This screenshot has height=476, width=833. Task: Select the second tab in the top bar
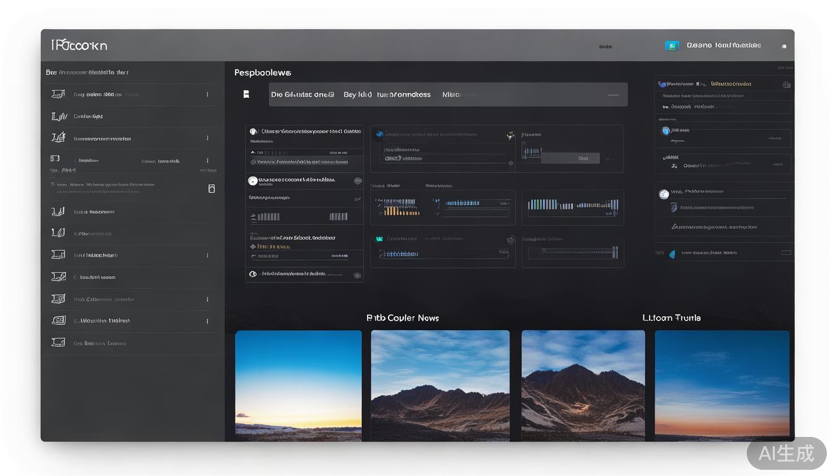[387, 95]
